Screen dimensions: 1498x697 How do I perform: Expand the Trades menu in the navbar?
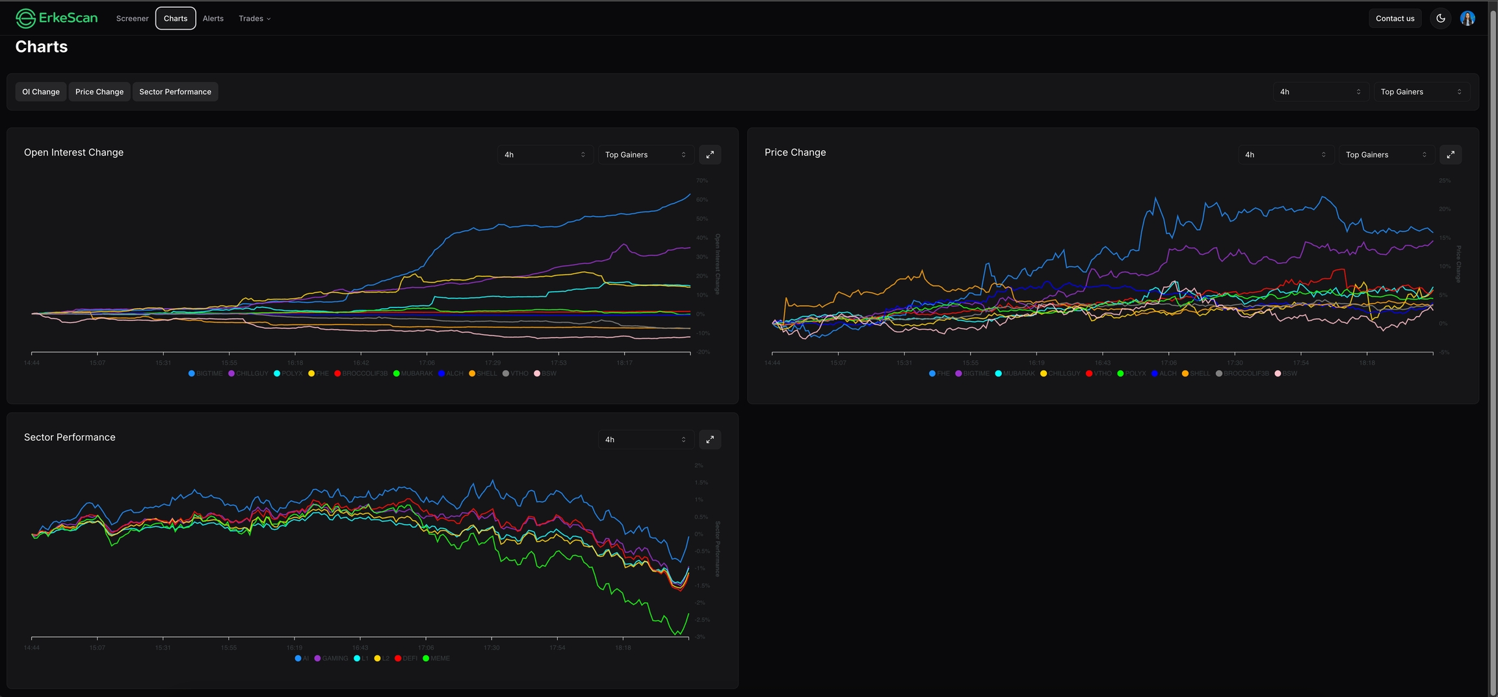point(254,18)
